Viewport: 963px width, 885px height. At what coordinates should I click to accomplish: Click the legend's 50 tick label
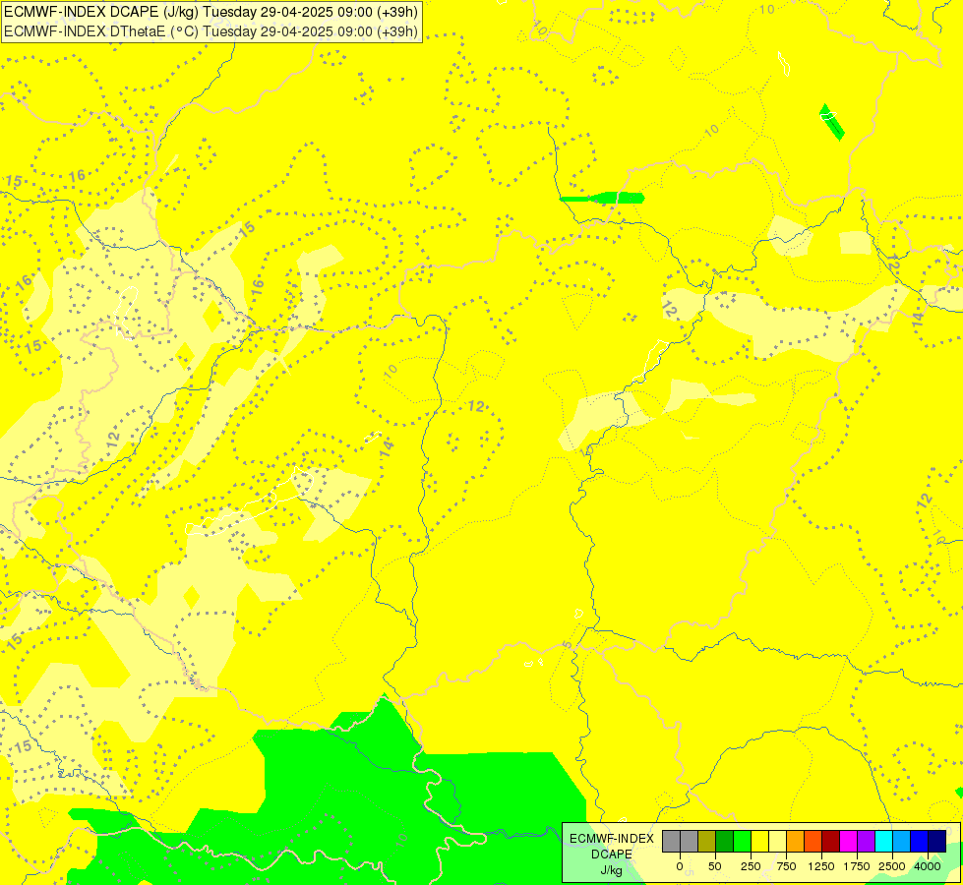click(715, 866)
